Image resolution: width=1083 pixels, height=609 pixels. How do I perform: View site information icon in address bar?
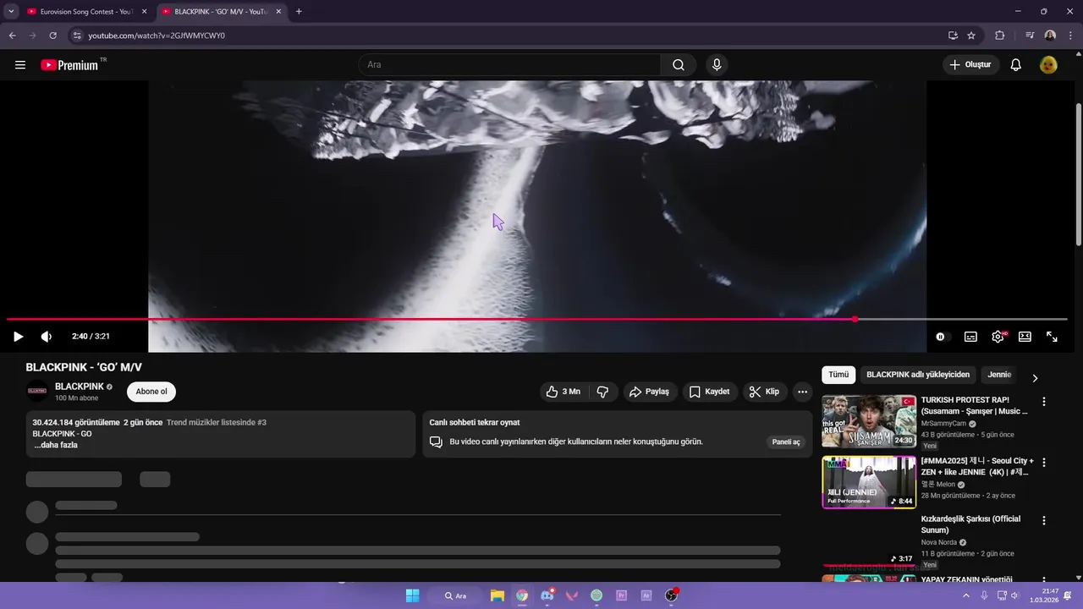click(x=77, y=36)
